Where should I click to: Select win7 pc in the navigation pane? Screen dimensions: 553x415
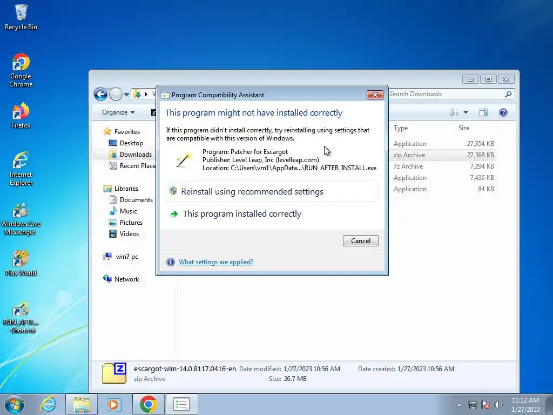(120, 257)
